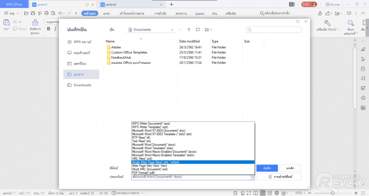Click the cut scissors icon
The image size is (369, 196).
[15, 22]
